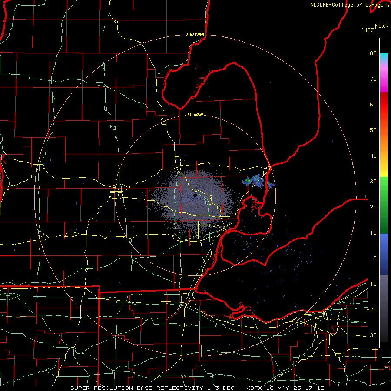Click the '50 NMI' range ring label
The width and height of the screenshot is (391, 391).
tap(195, 115)
